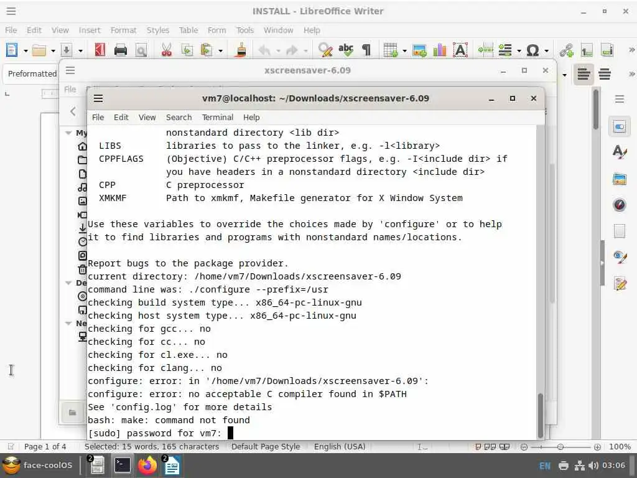Select the Clone Formatting paintbrush icon

241,50
